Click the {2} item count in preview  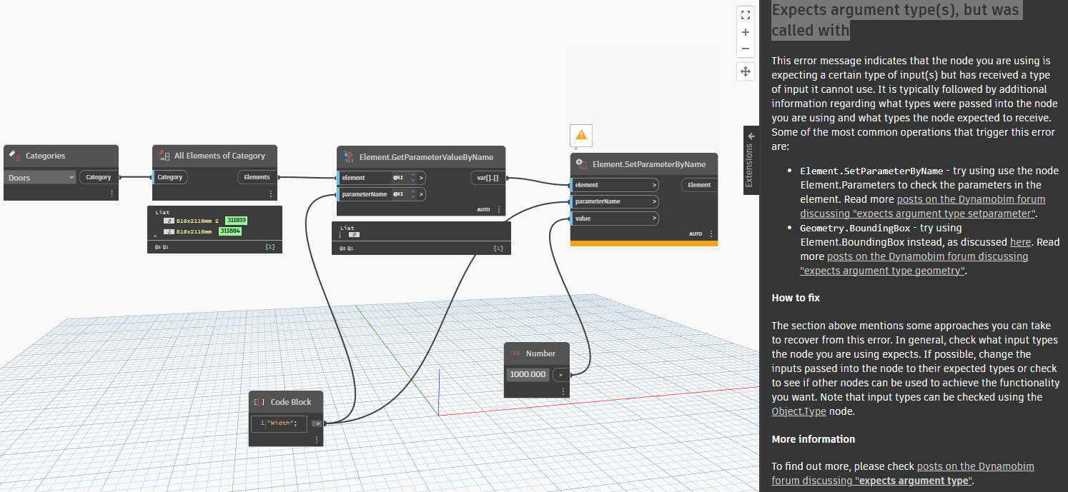[270, 246]
